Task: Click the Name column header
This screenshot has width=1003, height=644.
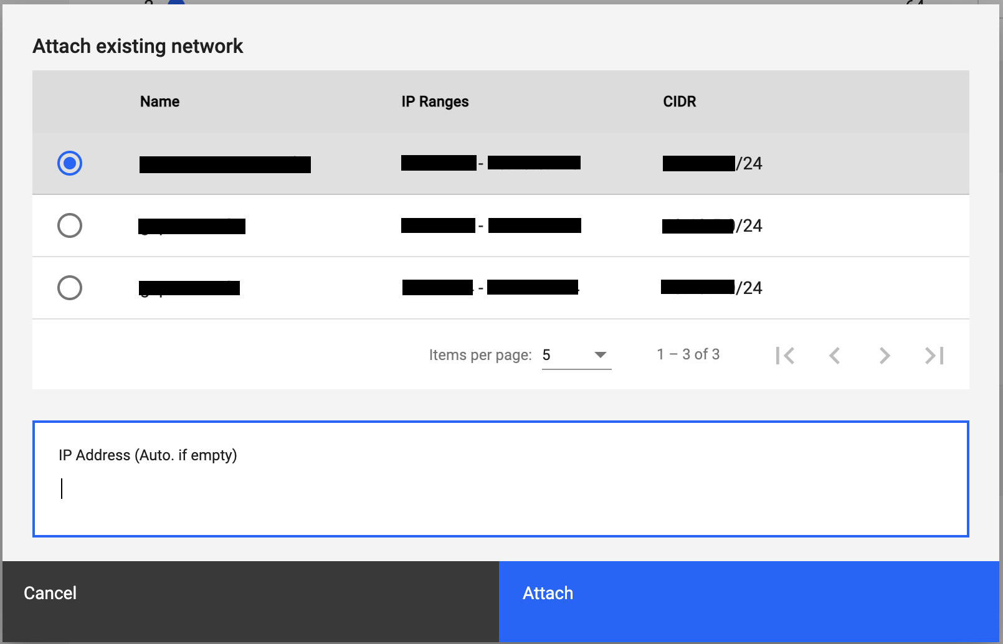Action: pyautogui.click(x=159, y=101)
